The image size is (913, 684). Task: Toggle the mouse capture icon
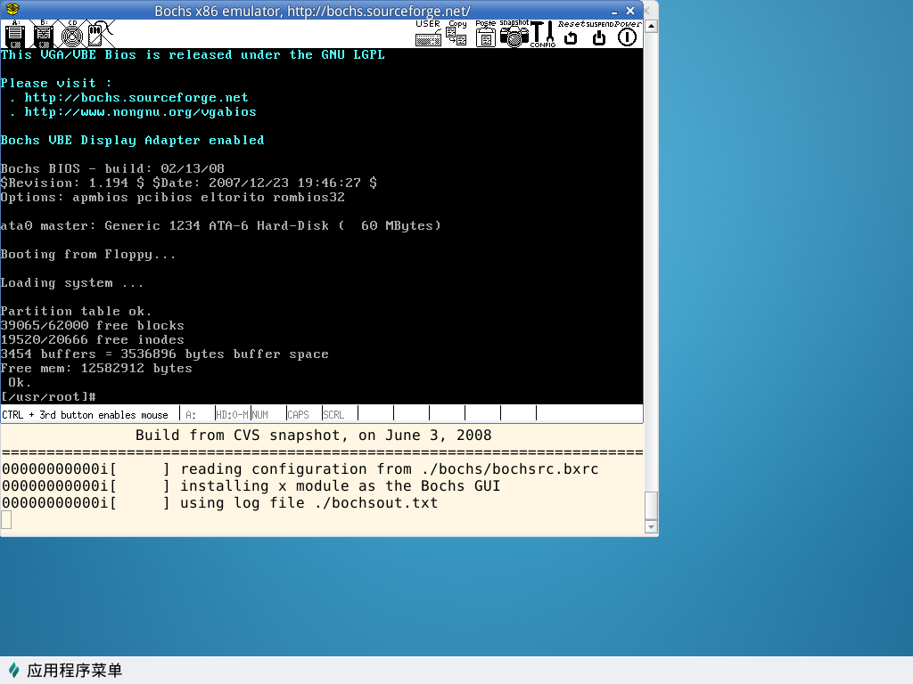(x=99, y=35)
